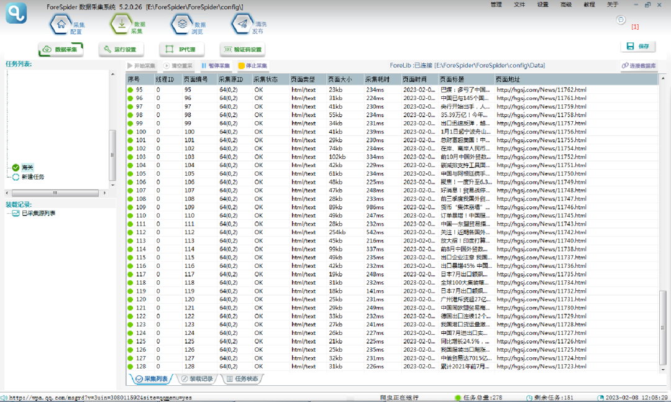The width and height of the screenshot is (671, 402).
Task: Click the date-time icon in the status bar
Action: 600,398
